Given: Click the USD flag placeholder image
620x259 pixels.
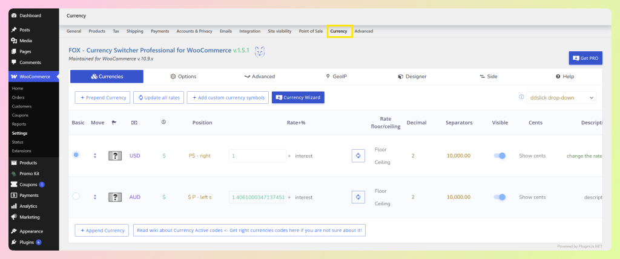Looking at the screenshot, I should [x=115, y=156].
